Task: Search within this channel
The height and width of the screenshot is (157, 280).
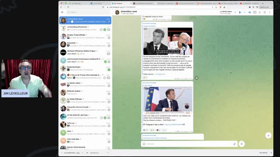Action: coord(265,12)
